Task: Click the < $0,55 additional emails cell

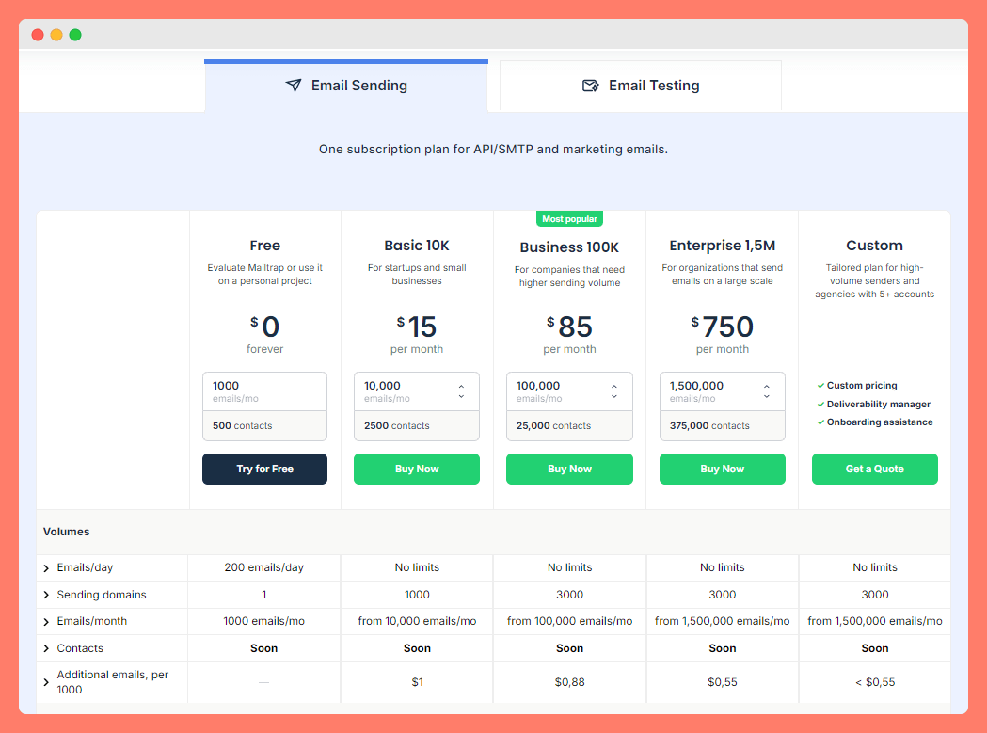Action: 875,682
